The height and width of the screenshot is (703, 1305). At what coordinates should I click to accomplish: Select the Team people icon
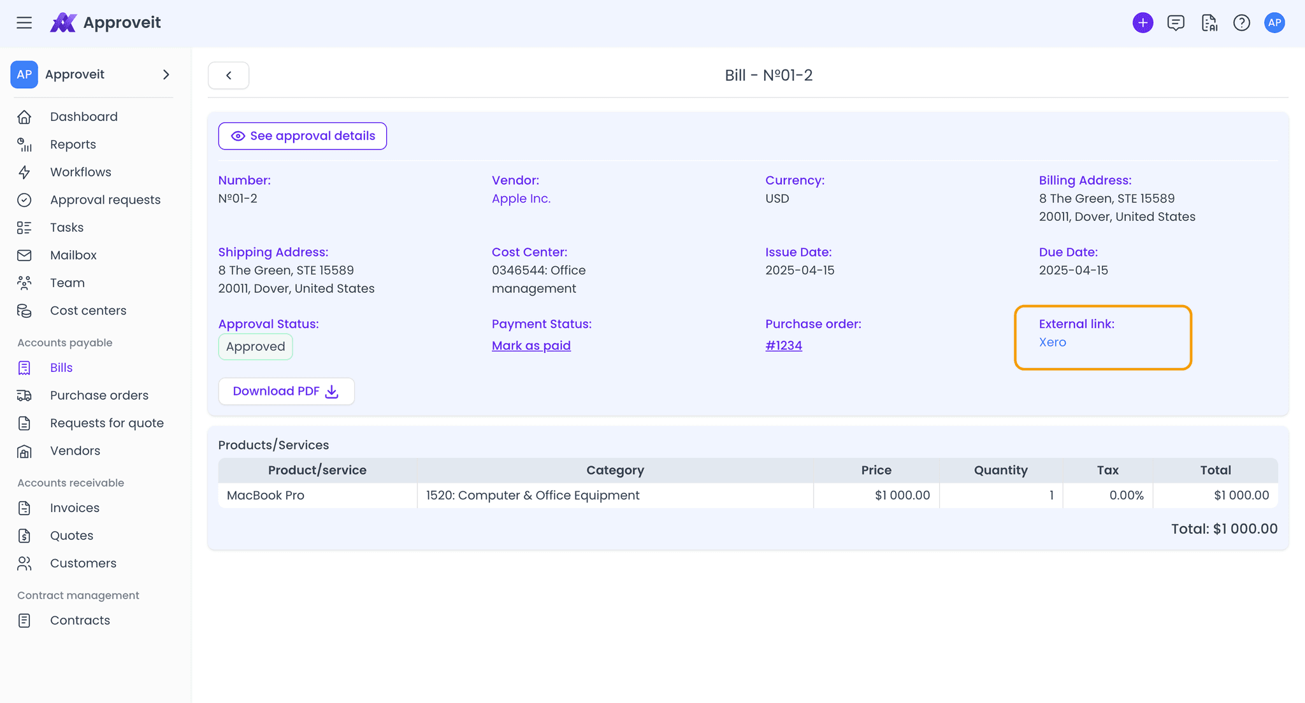24,283
